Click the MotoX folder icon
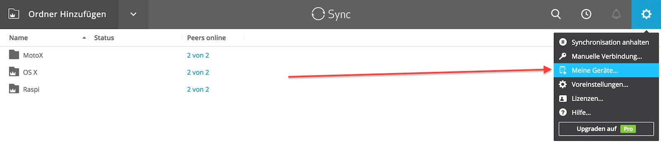 [x=14, y=54]
